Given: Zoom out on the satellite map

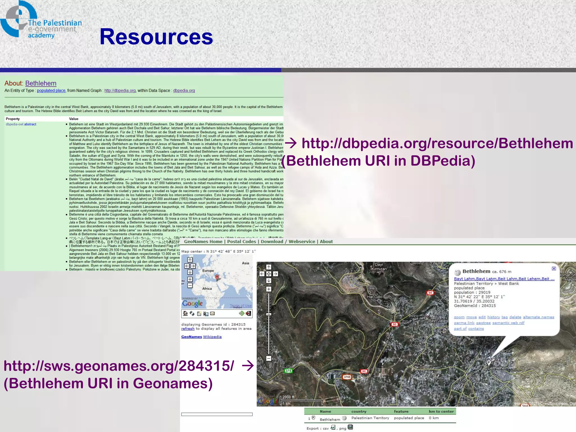Looking at the screenshot, I should [269, 358].
